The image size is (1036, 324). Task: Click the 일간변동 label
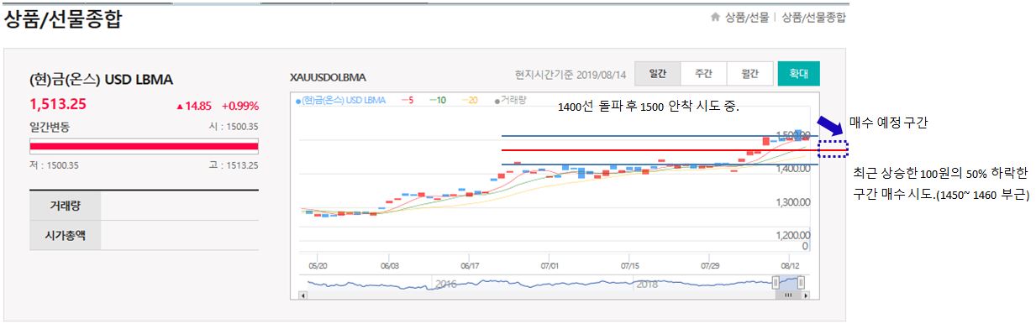(50, 127)
